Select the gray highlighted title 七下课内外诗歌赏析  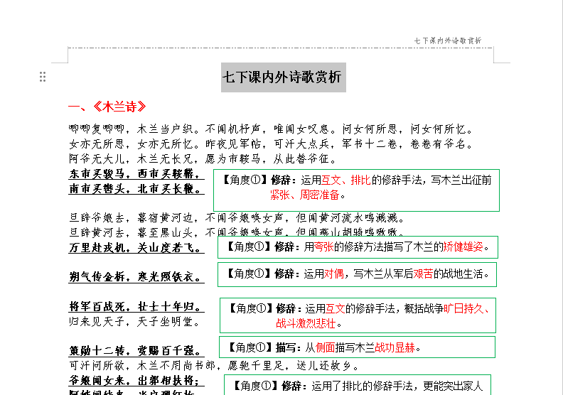click(x=284, y=77)
